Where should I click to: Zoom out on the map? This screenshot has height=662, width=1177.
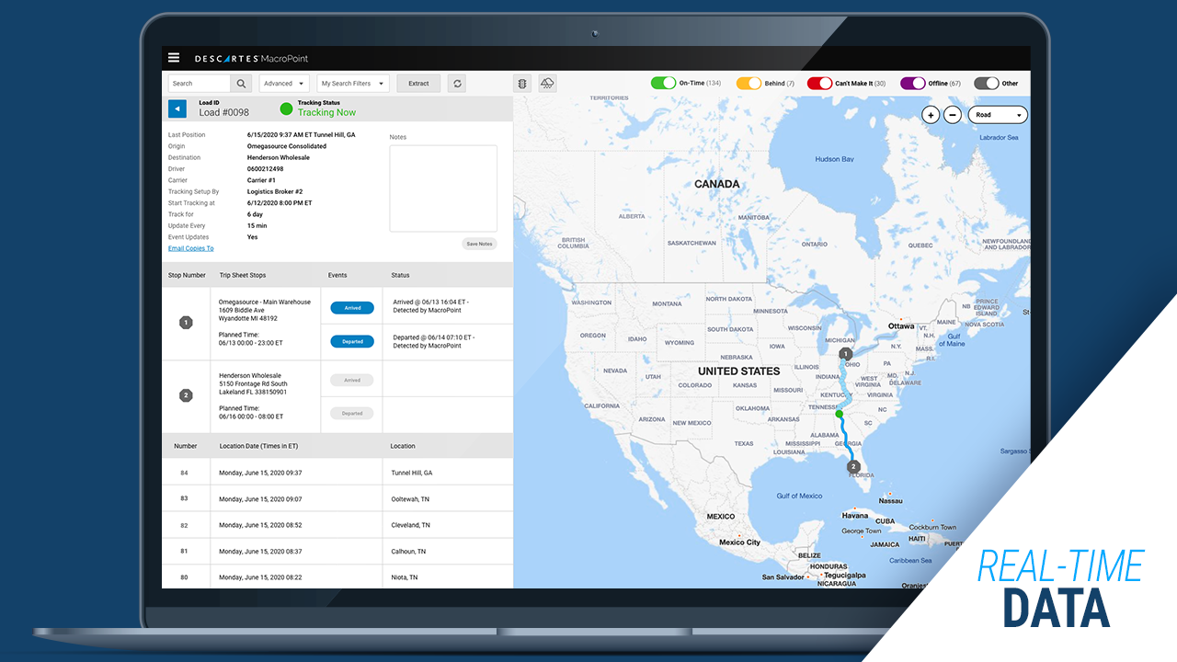click(x=952, y=115)
